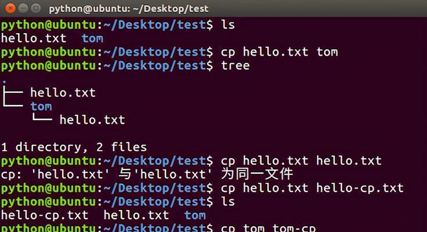This screenshot has width=427, height=232.
Task: Click the 'cp hello.txt tom' command
Action: click(279, 52)
